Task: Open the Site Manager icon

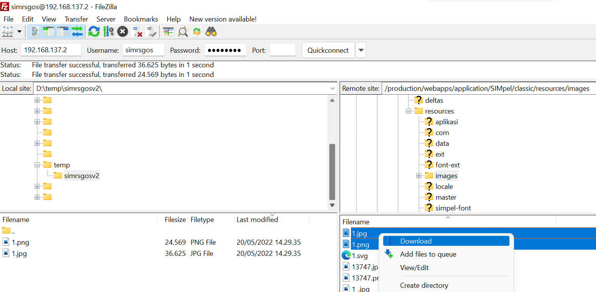Action: [8, 32]
